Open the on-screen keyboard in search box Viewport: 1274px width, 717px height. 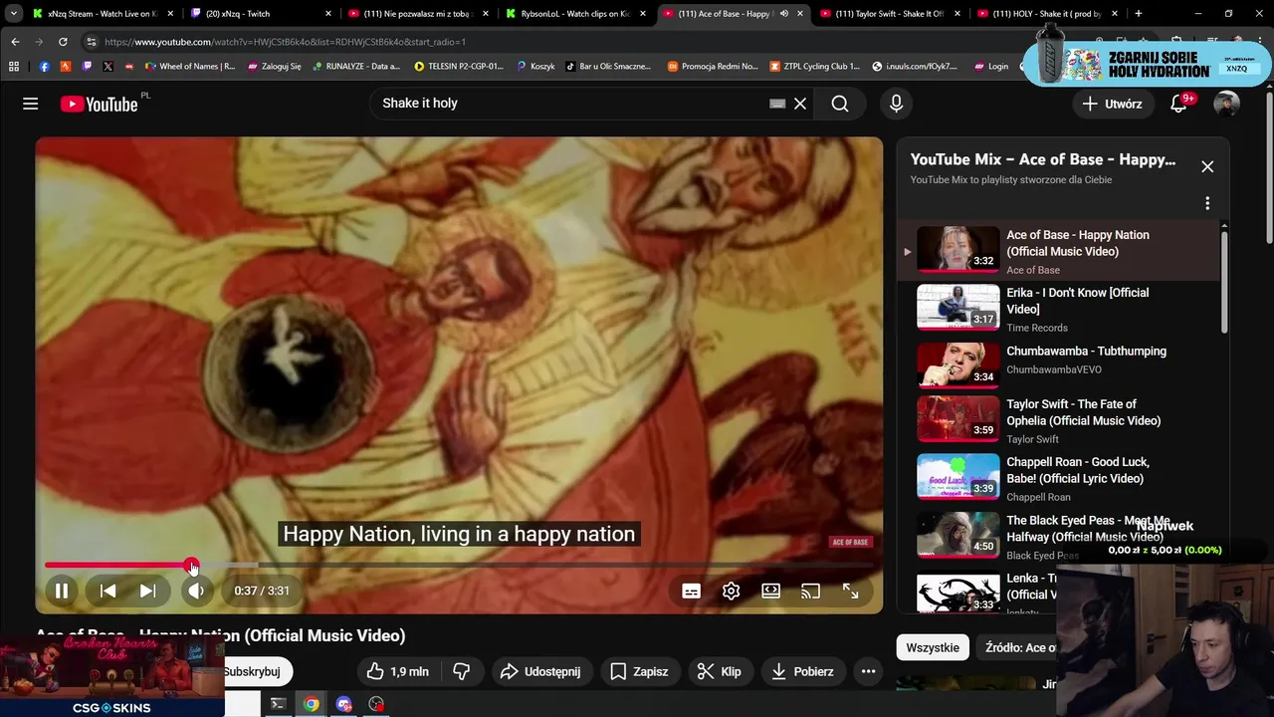[777, 104]
